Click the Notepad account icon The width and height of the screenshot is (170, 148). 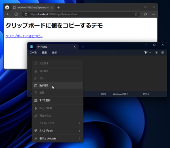157,52
